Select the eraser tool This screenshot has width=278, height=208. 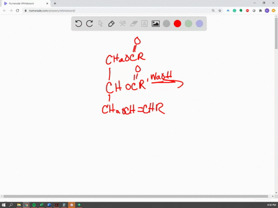coord(133,24)
